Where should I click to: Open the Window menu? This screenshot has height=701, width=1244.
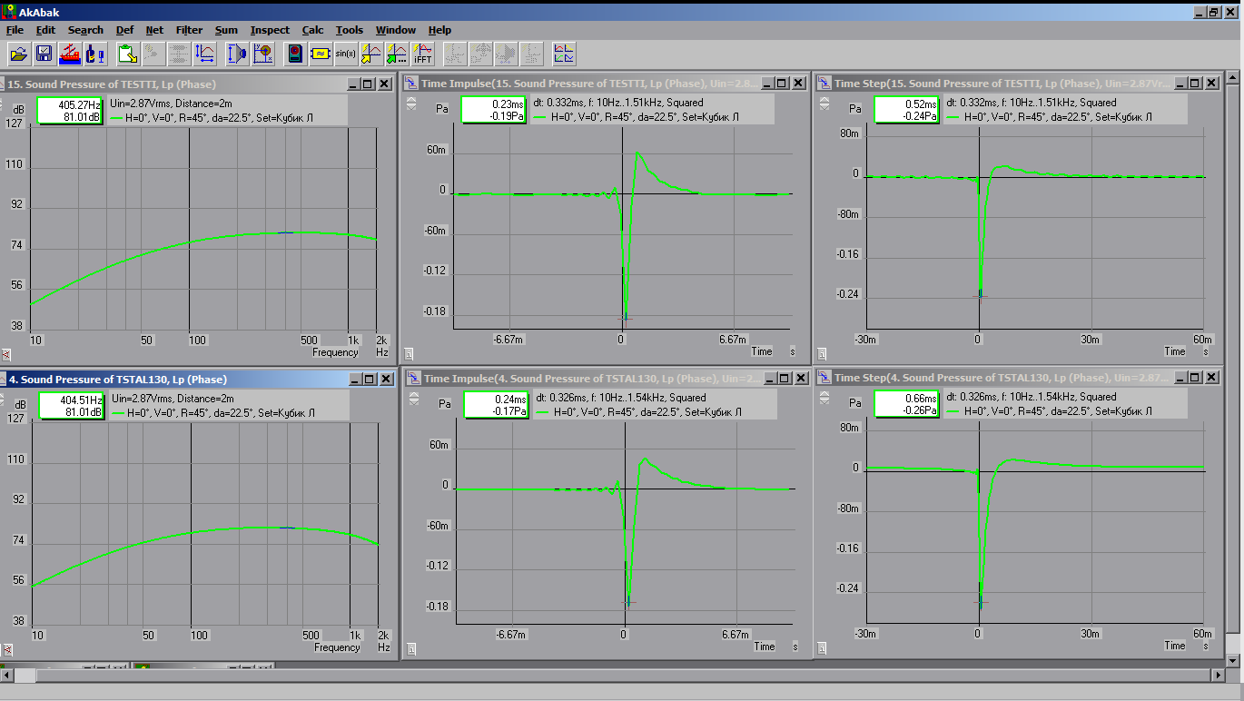(396, 30)
